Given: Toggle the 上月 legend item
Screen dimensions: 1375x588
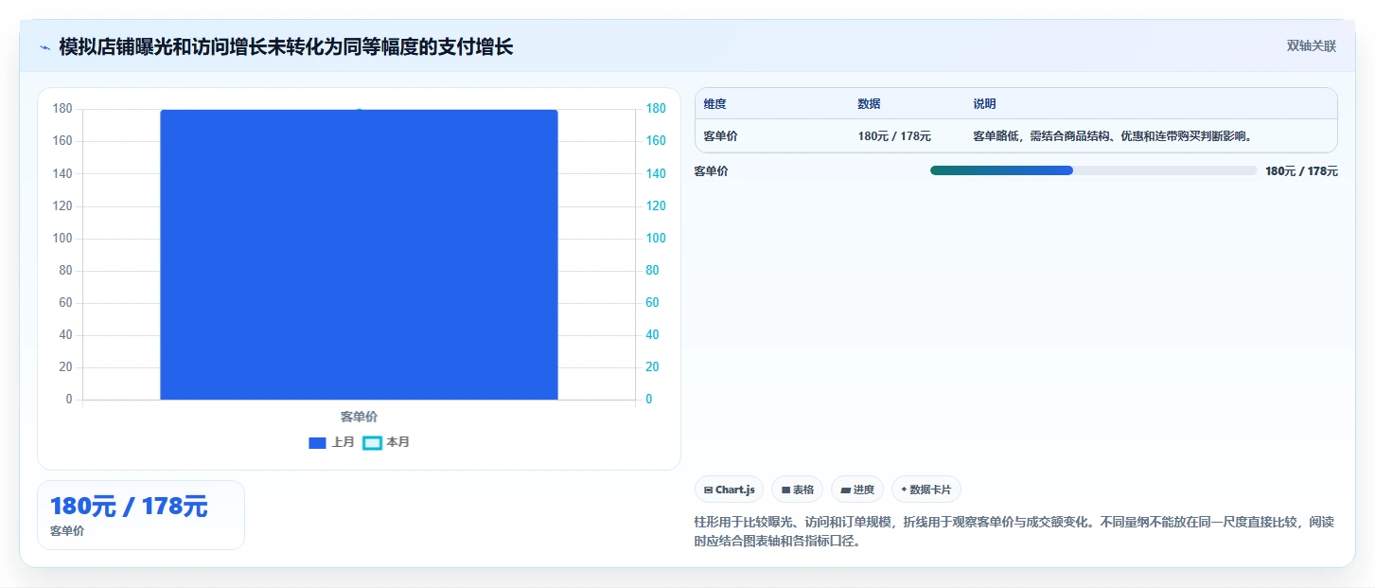Looking at the screenshot, I should point(332,442).
